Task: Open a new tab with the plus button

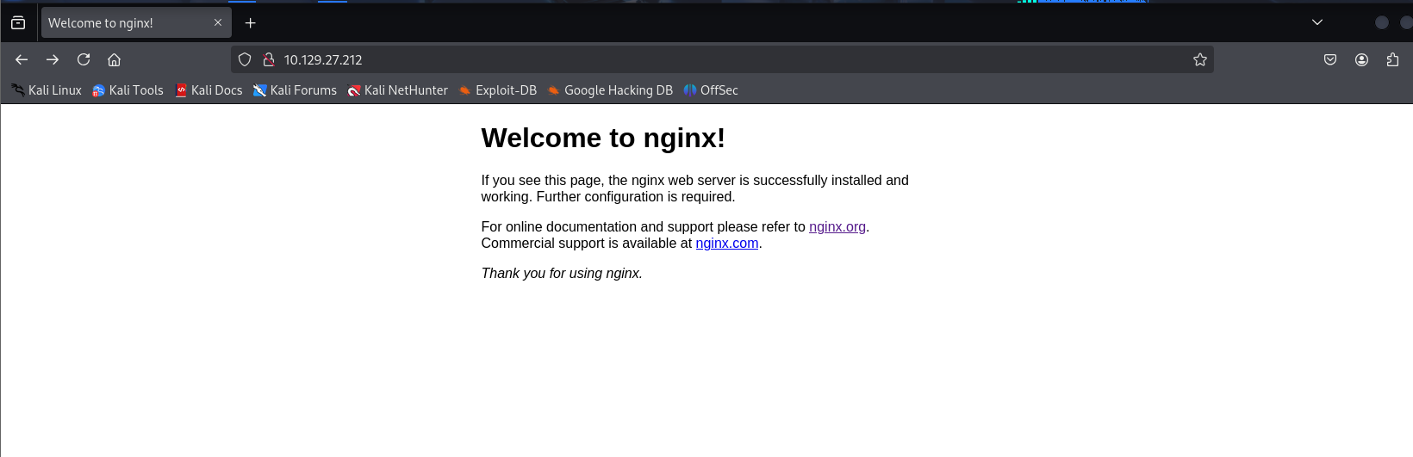Action: (x=251, y=23)
